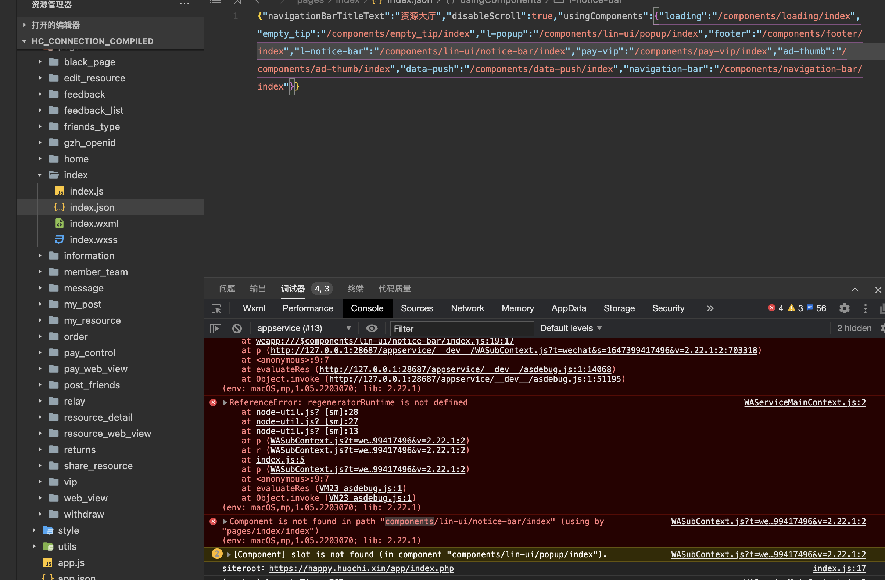Open app.js file
Image resolution: width=885 pixels, height=580 pixels.
point(71,562)
